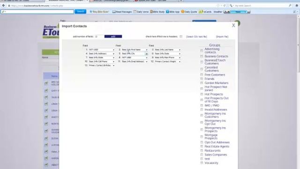This screenshot has height=169, width=300.
Task: Check the Montgomery Ins Prospects group
Action: [x=202, y=130]
